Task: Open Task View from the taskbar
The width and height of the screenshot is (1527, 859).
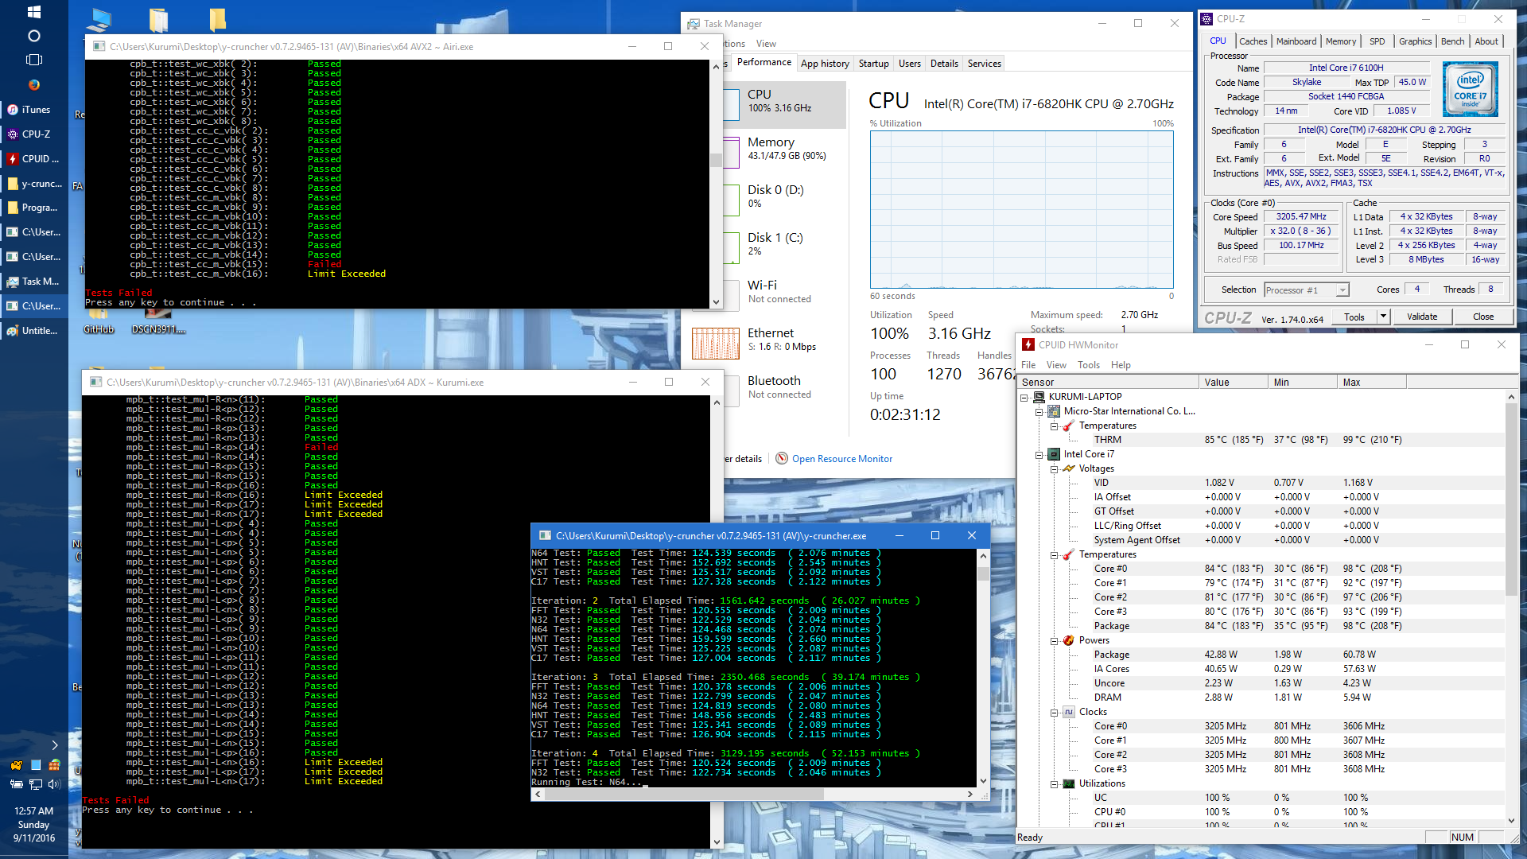Action: point(33,60)
